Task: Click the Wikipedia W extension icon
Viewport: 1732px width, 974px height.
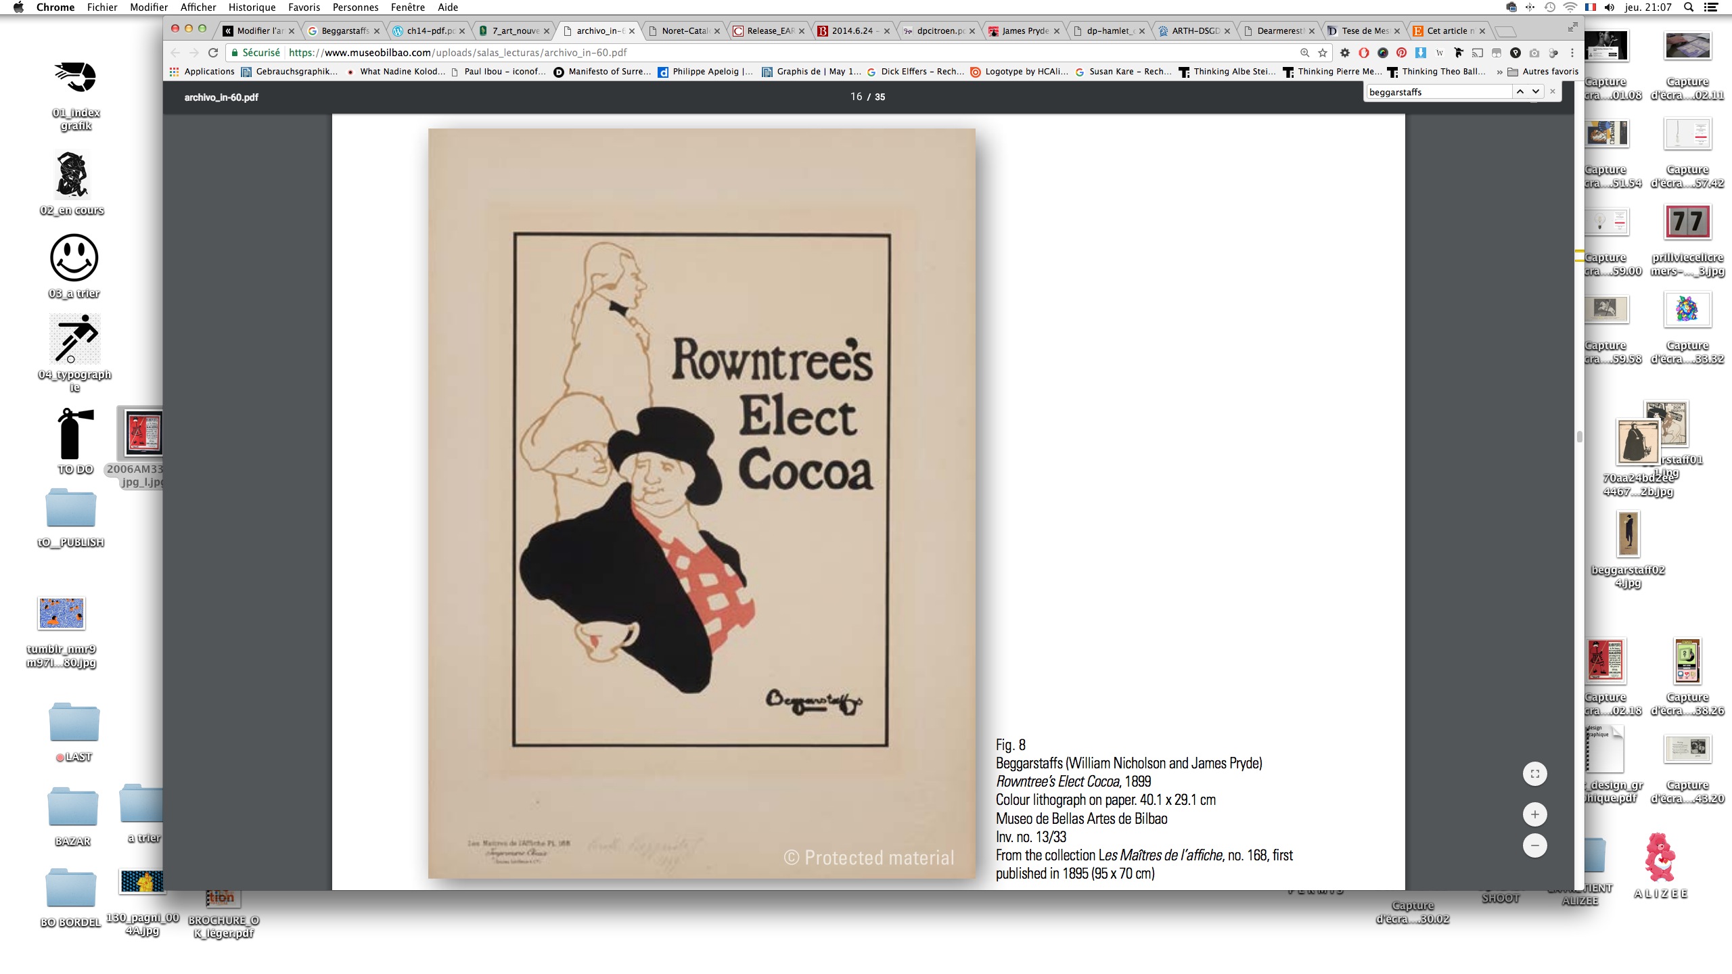Action: click(x=1440, y=53)
